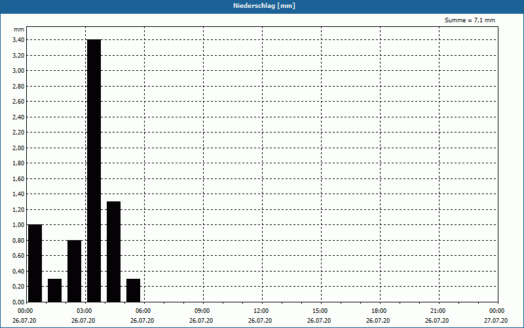524x328 pixels.
Task: Click the "03:00" x-axis time label
Action: coord(84,311)
